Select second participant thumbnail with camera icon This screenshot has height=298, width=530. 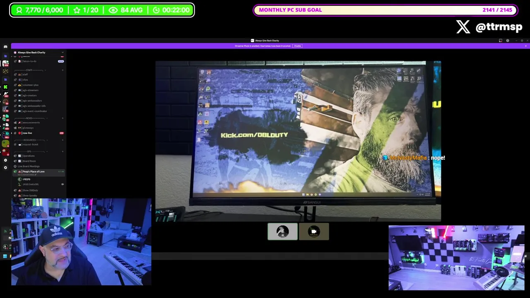tap(314, 232)
